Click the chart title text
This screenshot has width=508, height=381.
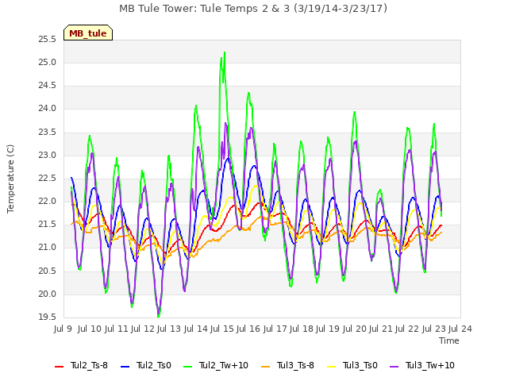pyautogui.click(x=253, y=9)
